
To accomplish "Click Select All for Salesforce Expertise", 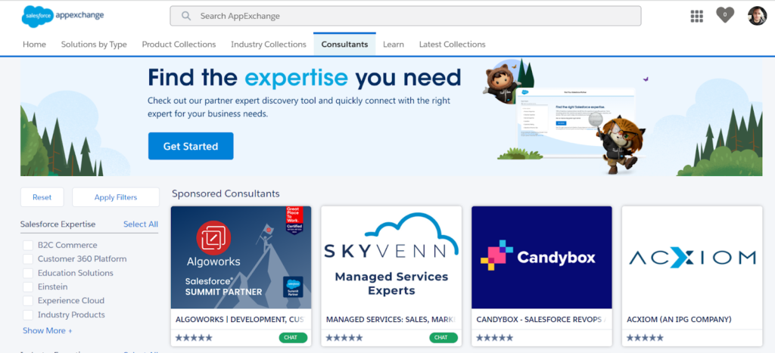I will click(x=140, y=224).
